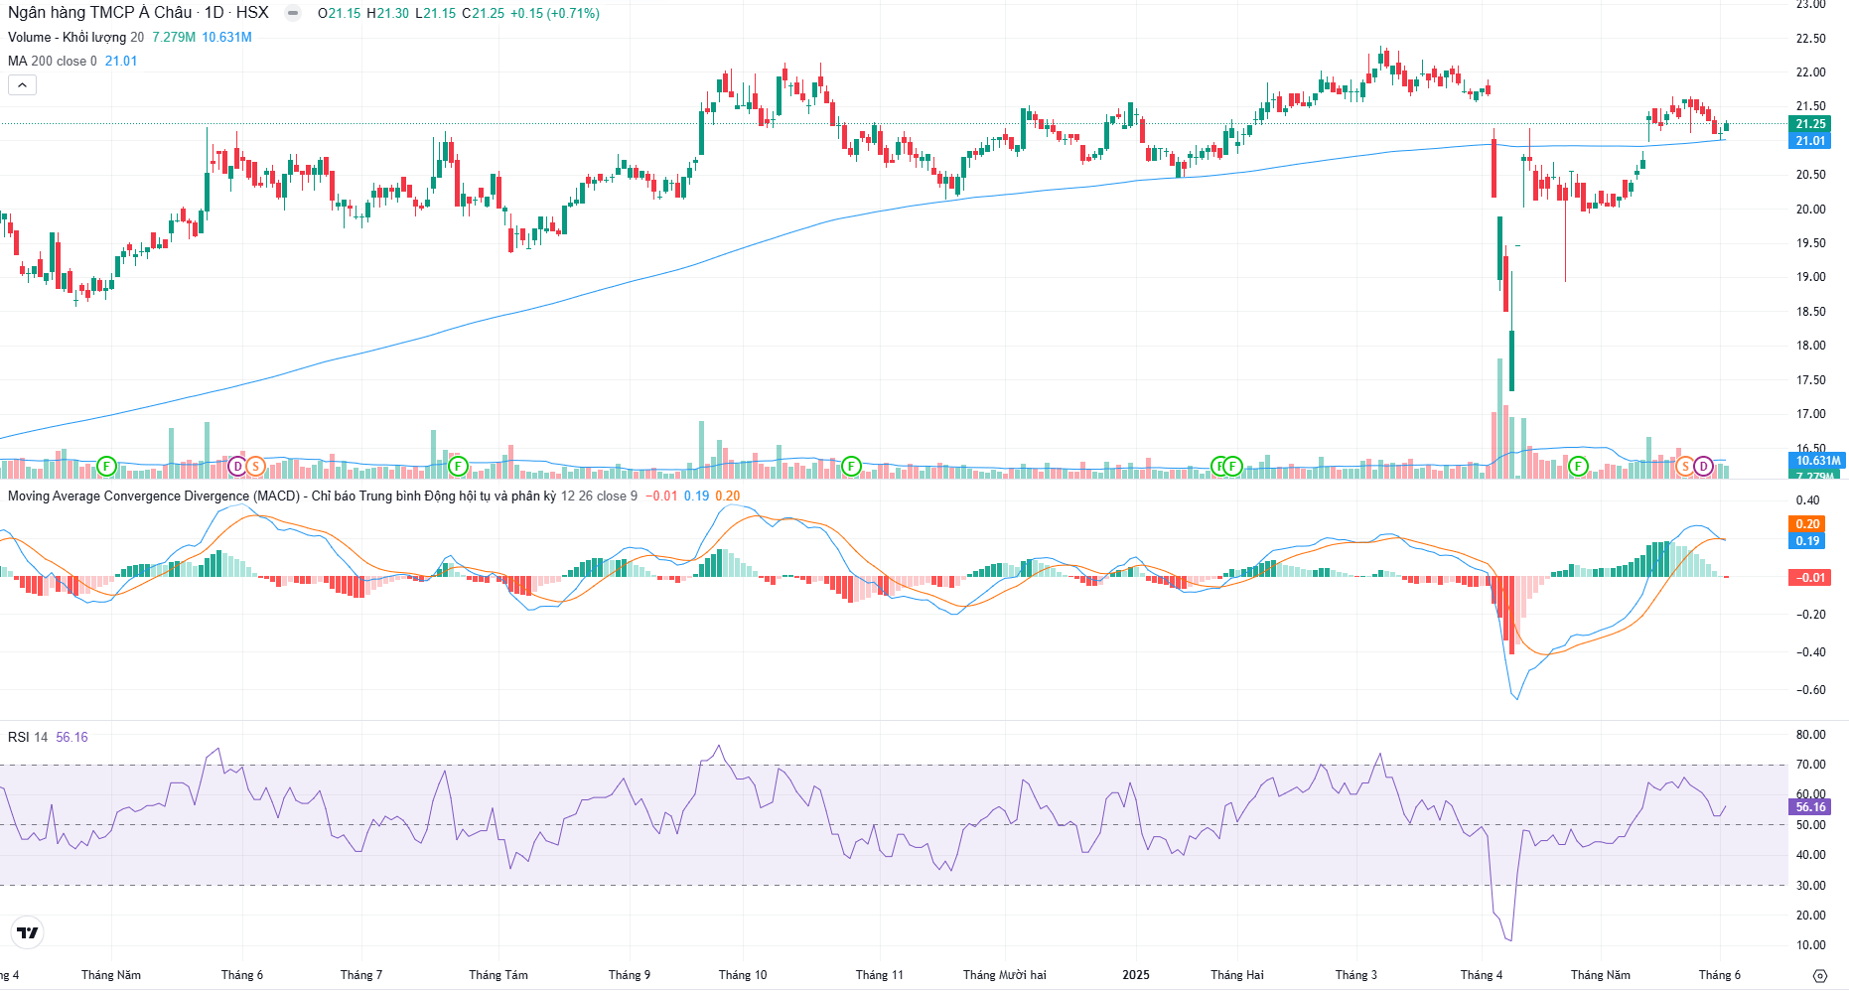The width and height of the screenshot is (1849, 991).
Task: Click blue MACD label 0.19 on axis
Action: click(x=1807, y=541)
